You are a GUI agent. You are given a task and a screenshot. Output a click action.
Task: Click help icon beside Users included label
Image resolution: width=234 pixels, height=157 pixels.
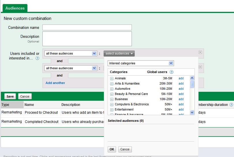point(37,58)
